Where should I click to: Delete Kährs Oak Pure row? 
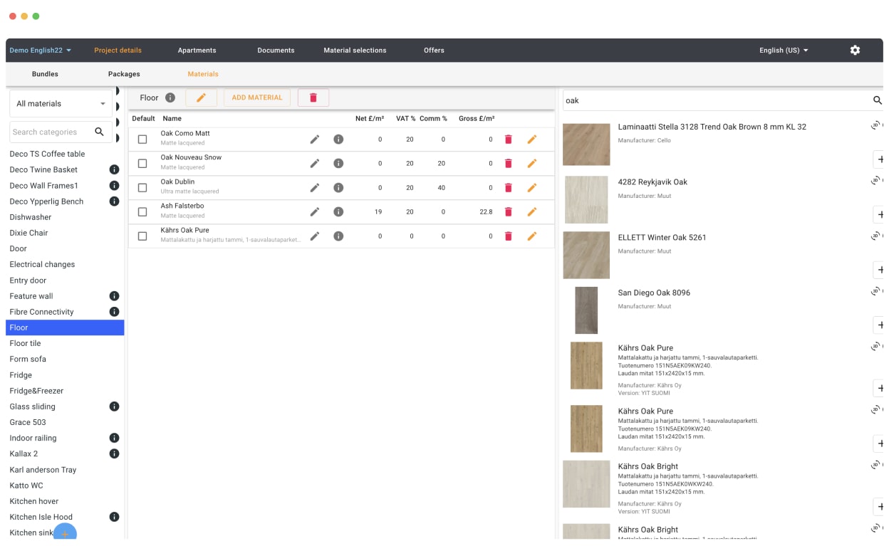(508, 236)
